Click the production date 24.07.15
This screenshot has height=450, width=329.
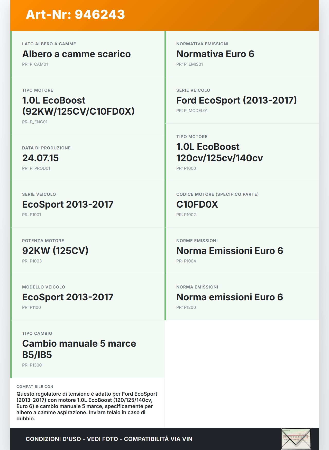click(40, 158)
